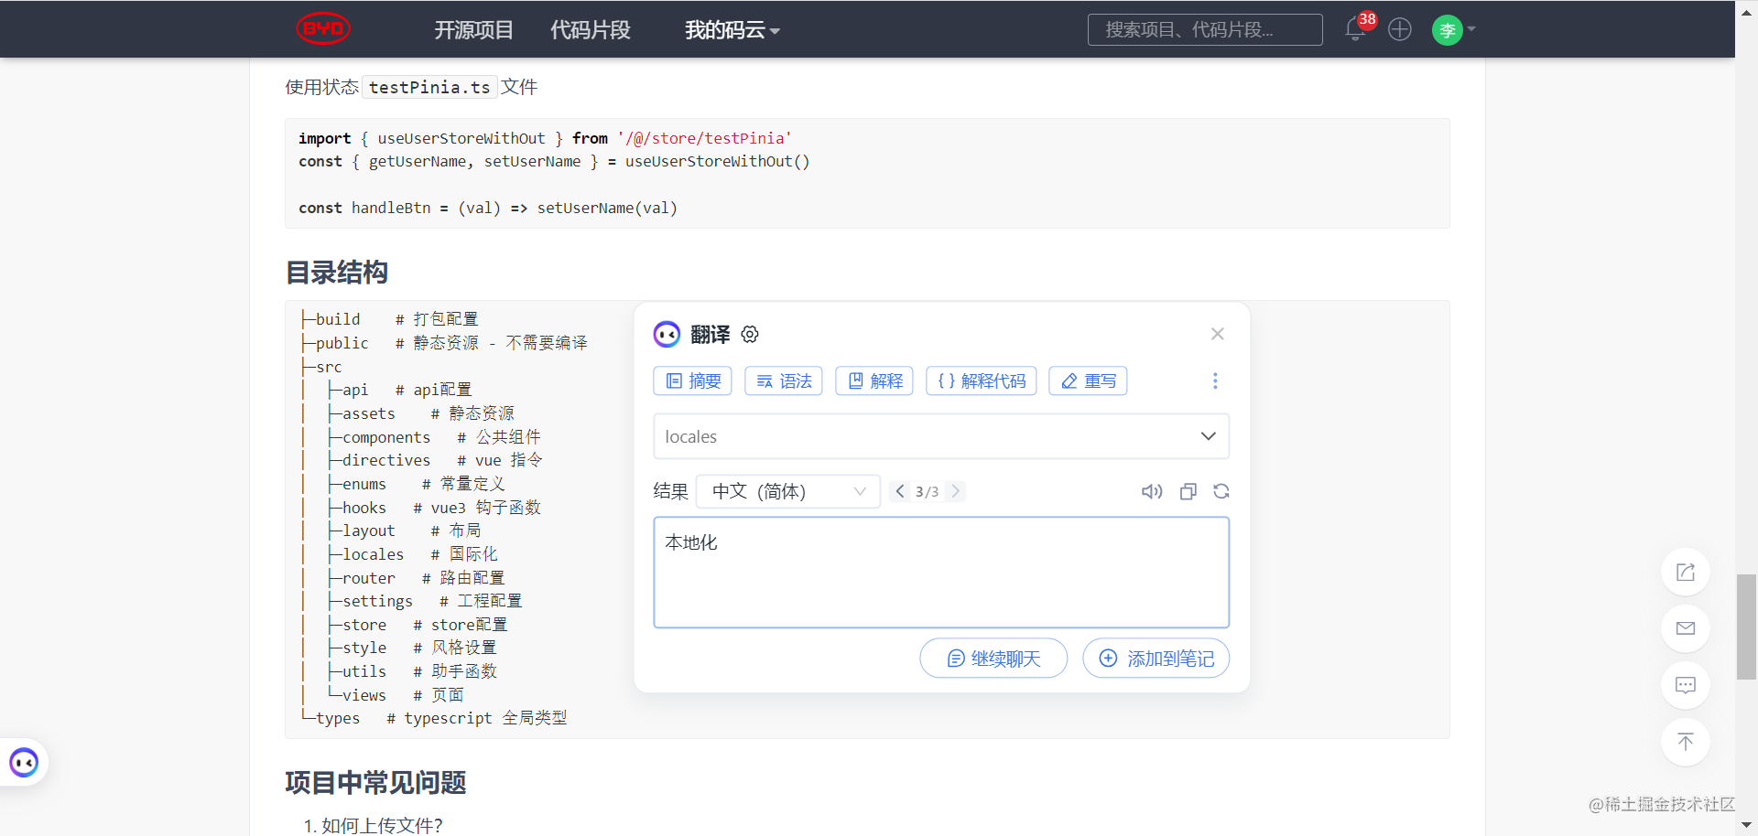Image resolution: width=1758 pixels, height=836 pixels.
Task: Open the three-dot more options menu
Action: click(x=1215, y=380)
